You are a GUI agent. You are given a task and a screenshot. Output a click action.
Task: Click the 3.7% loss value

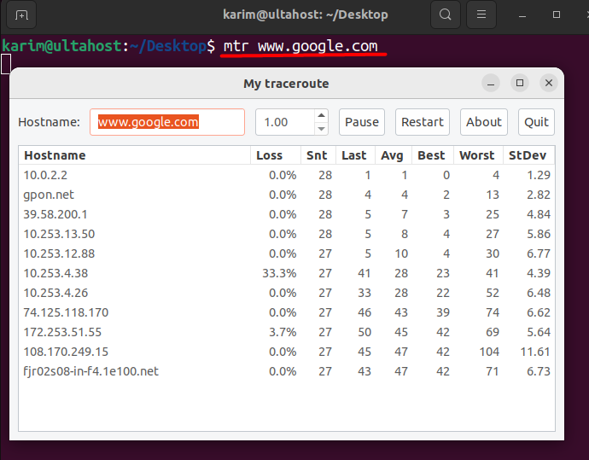pyautogui.click(x=283, y=332)
